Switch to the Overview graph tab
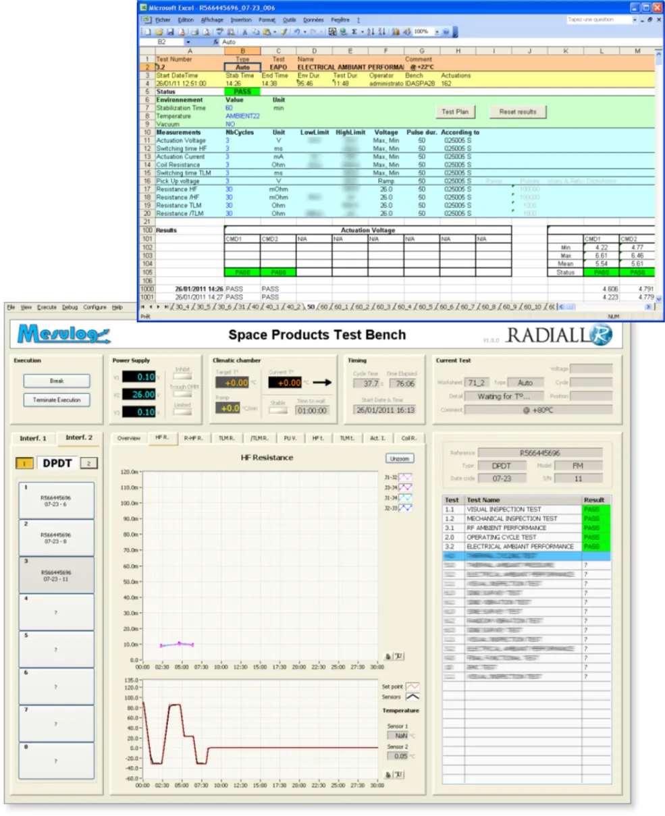Screen dimensions: 665x816 (x=129, y=438)
